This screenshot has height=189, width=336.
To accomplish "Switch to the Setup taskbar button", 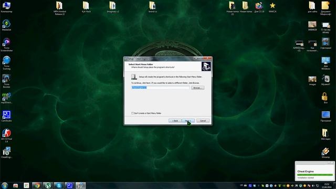I will pyautogui.click(x=80, y=185).
